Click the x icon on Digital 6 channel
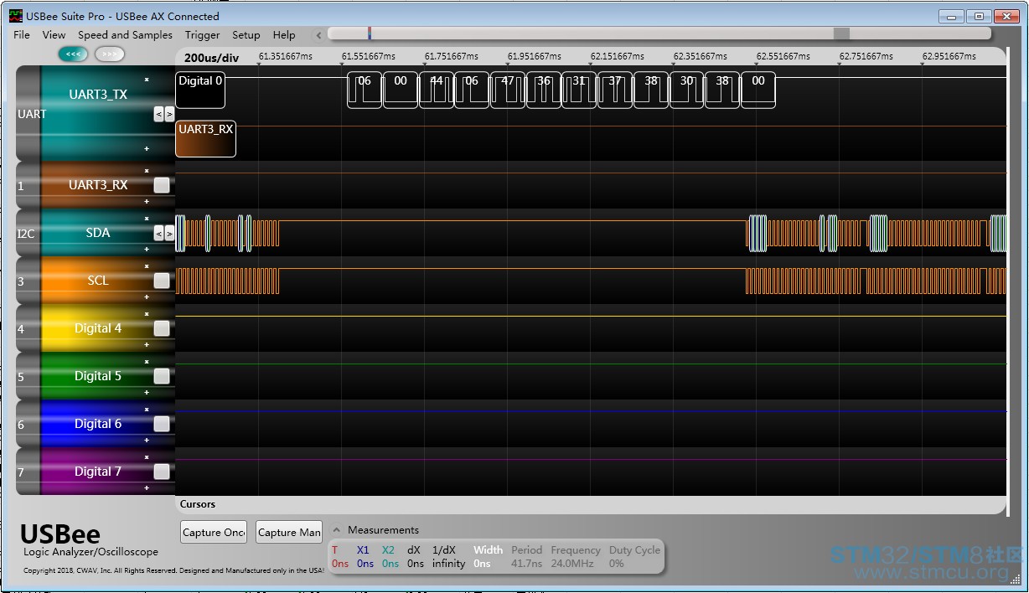The image size is (1029, 593). point(147,410)
